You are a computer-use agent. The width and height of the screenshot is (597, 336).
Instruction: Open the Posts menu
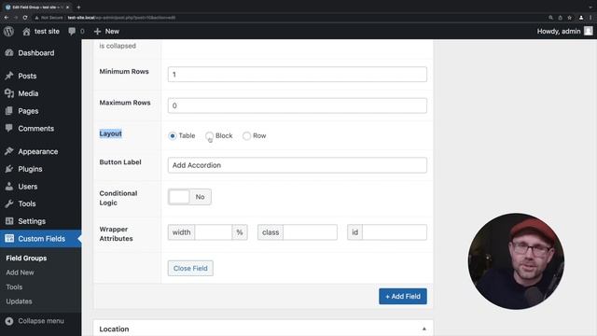point(27,76)
